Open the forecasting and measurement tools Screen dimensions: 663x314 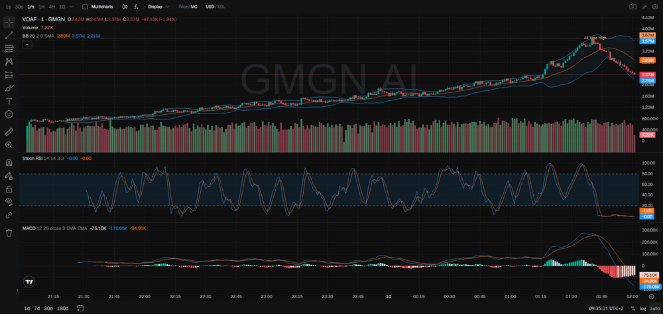tap(9, 75)
